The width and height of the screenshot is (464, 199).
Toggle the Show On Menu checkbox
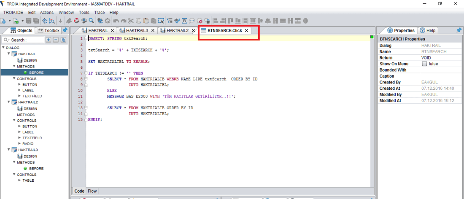click(x=425, y=64)
